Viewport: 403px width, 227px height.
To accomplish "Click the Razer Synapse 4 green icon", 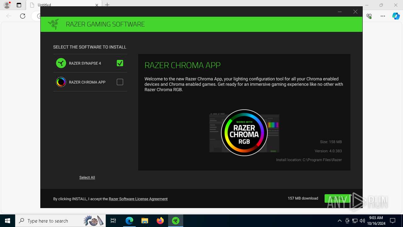I will click(x=61, y=63).
